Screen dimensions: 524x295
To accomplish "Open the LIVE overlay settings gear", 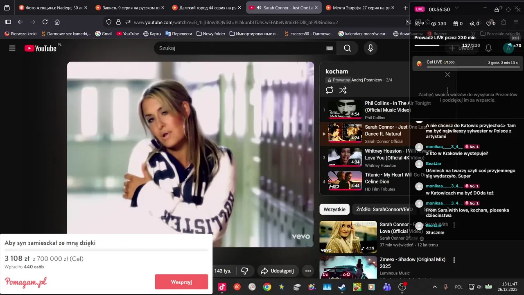I will (x=508, y=9).
